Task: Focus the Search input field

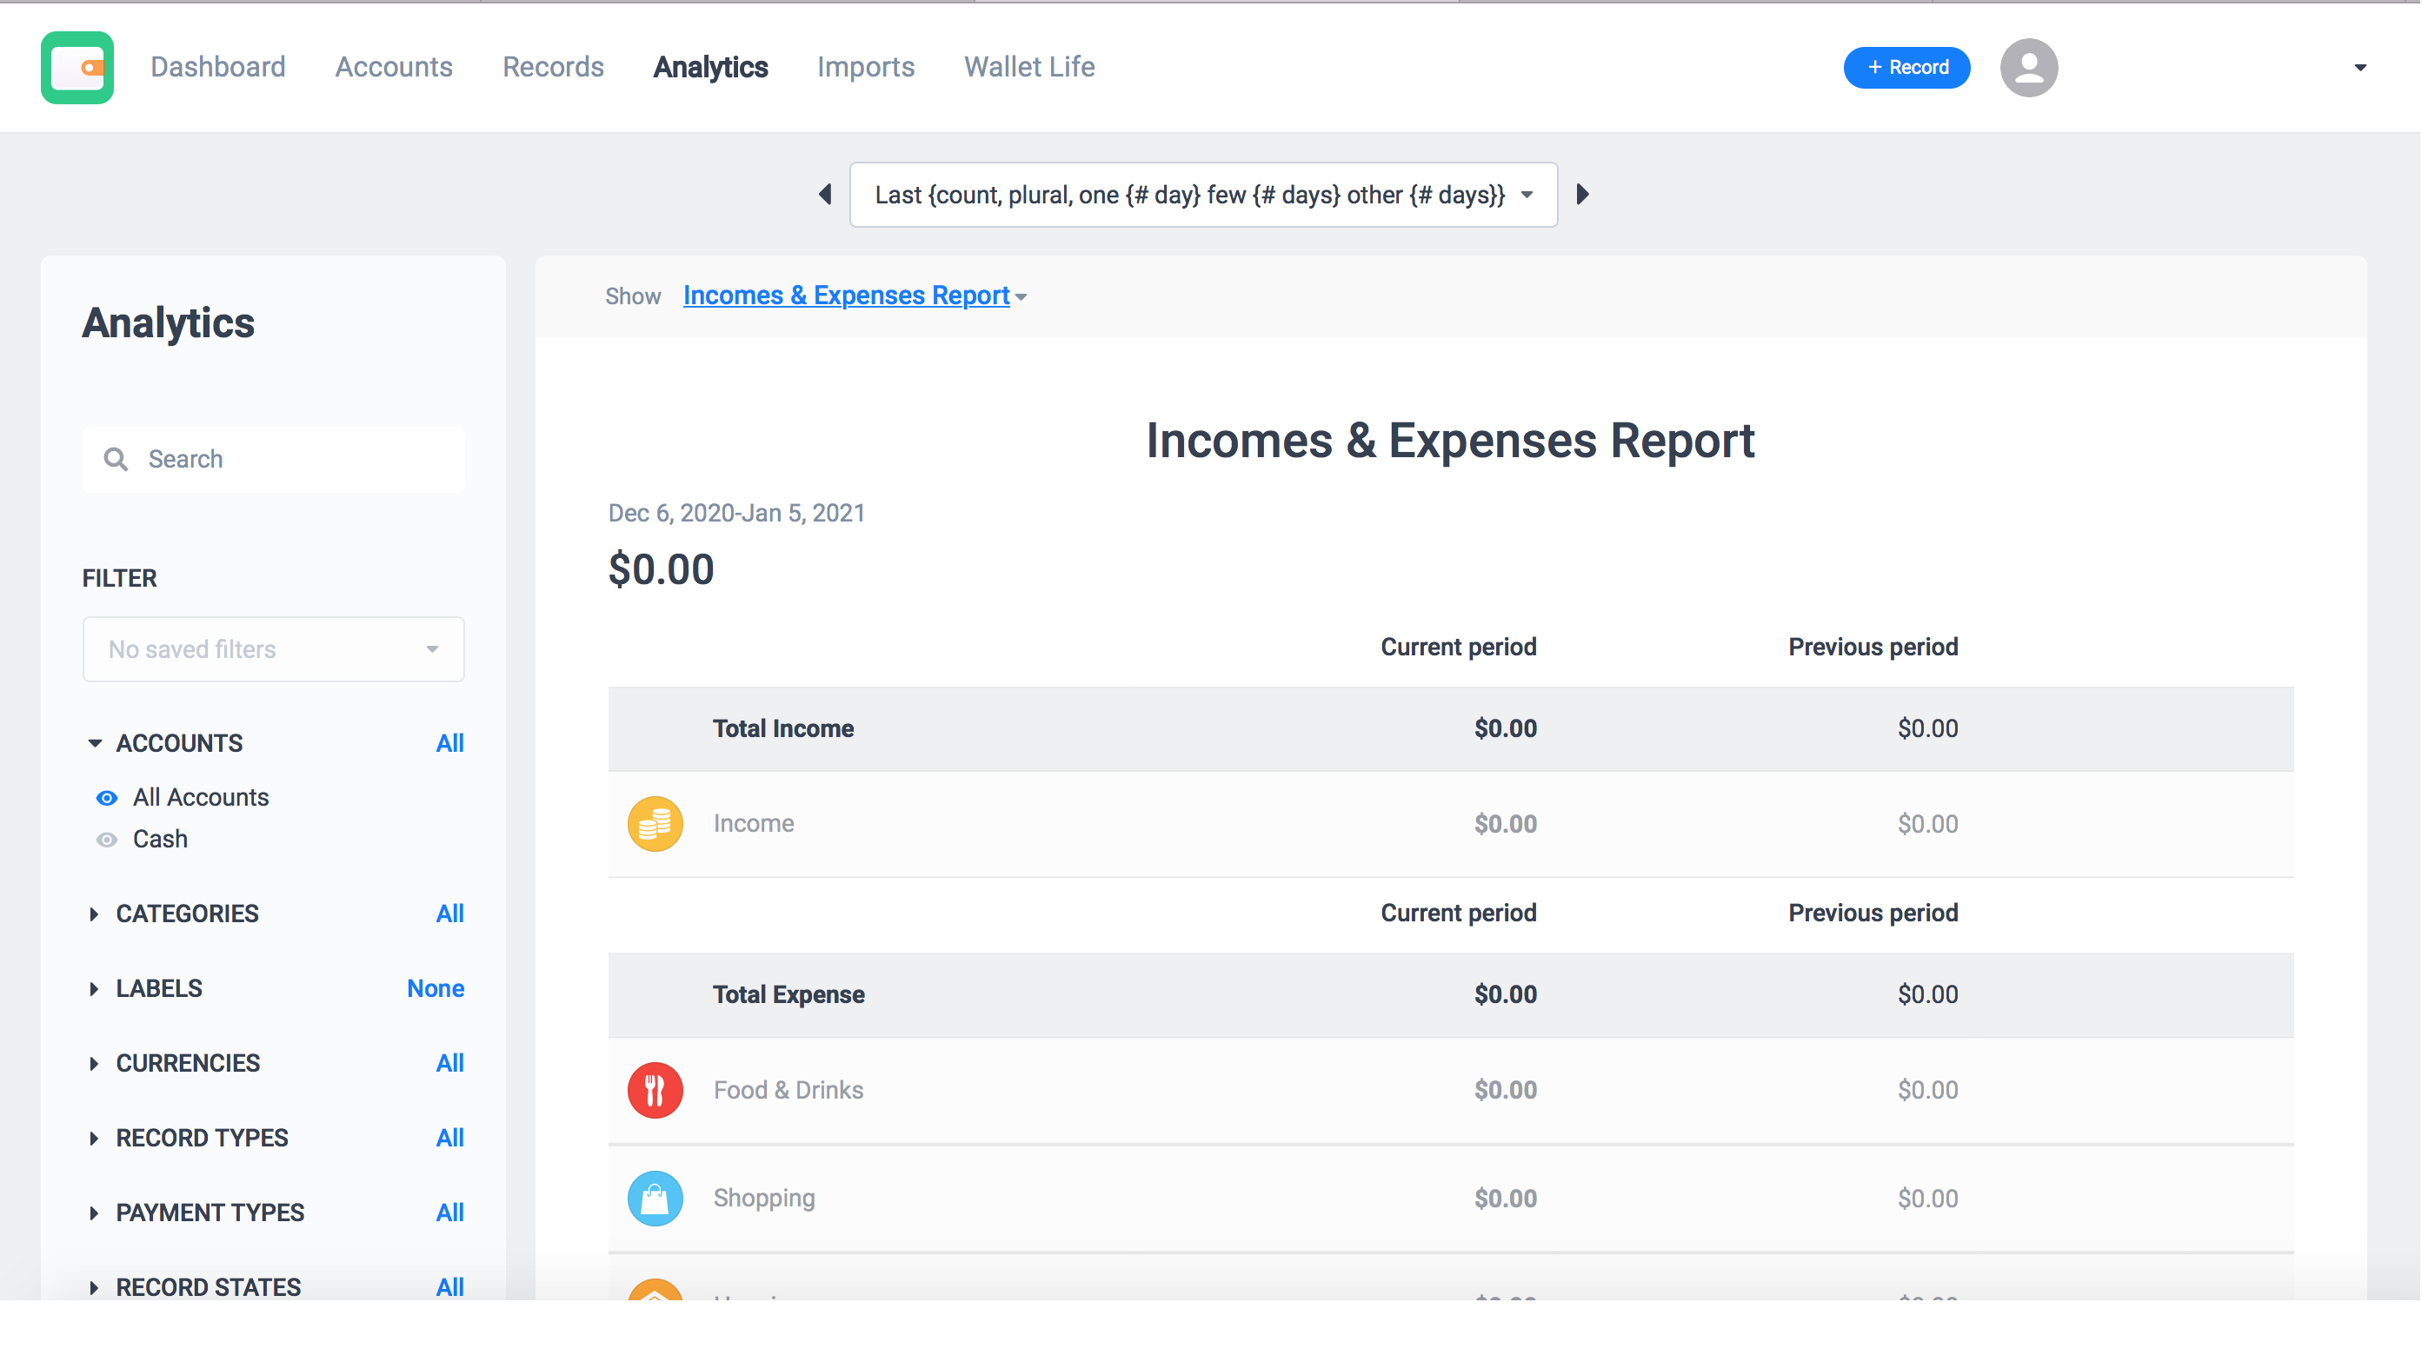Action: click(274, 459)
